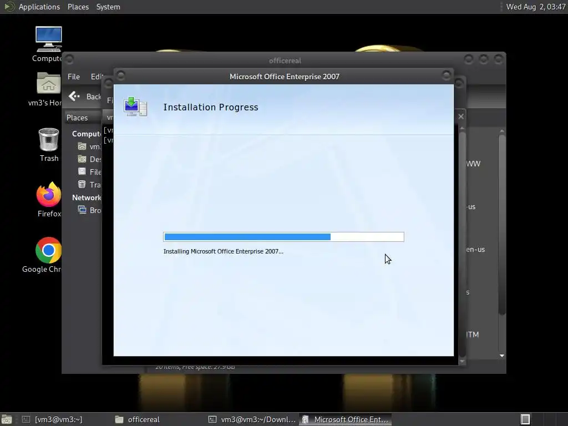This screenshot has height=426, width=568.
Task: Click the MATE logo icon in top panel
Action: point(9,7)
